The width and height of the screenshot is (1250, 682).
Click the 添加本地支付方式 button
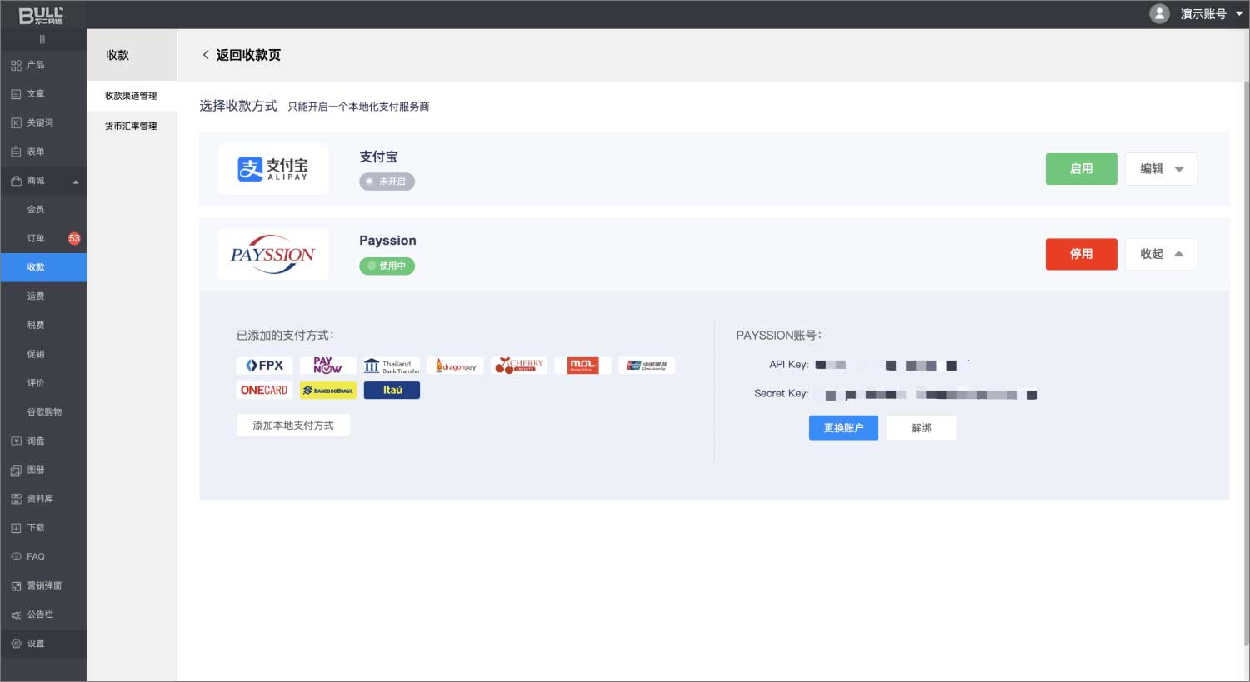tap(293, 426)
